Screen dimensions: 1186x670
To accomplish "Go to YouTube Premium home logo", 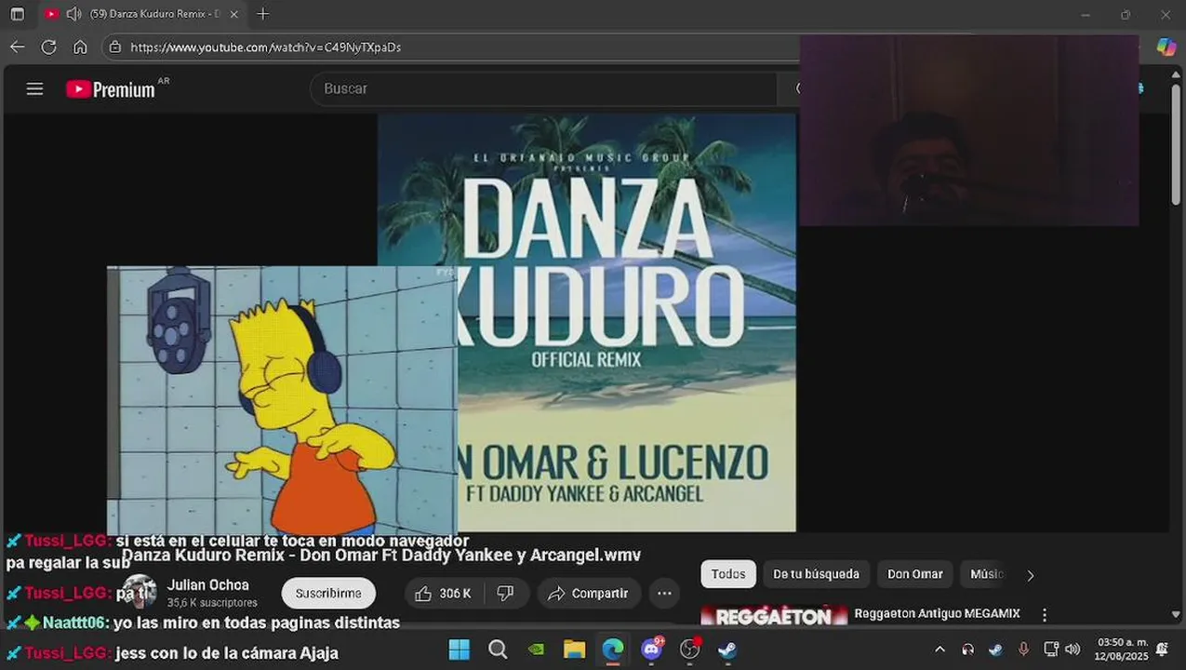I will point(111,89).
